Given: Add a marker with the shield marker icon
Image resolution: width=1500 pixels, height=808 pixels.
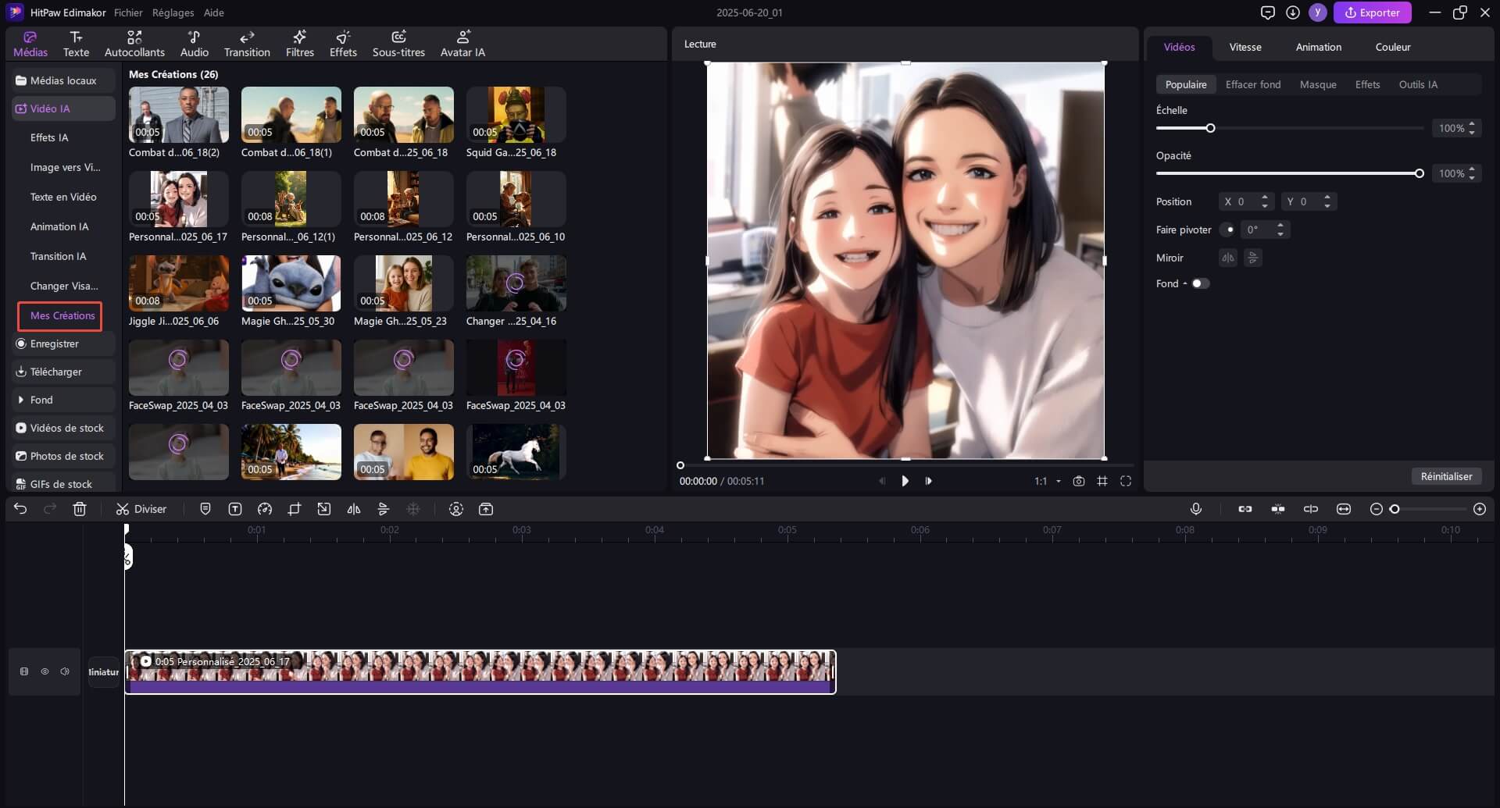Looking at the screenshot, I should pos(205,509).
